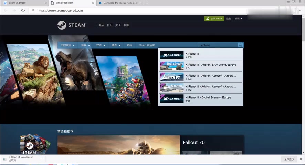Open the 社区 header menu
The width and height of the screenshot is (305, 165).
click(x=110, y=25)
